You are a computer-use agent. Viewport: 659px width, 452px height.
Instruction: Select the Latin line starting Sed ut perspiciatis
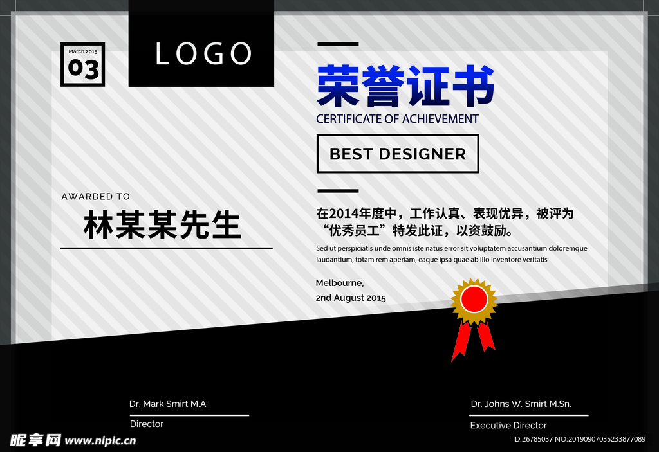(x=452, y=248)
